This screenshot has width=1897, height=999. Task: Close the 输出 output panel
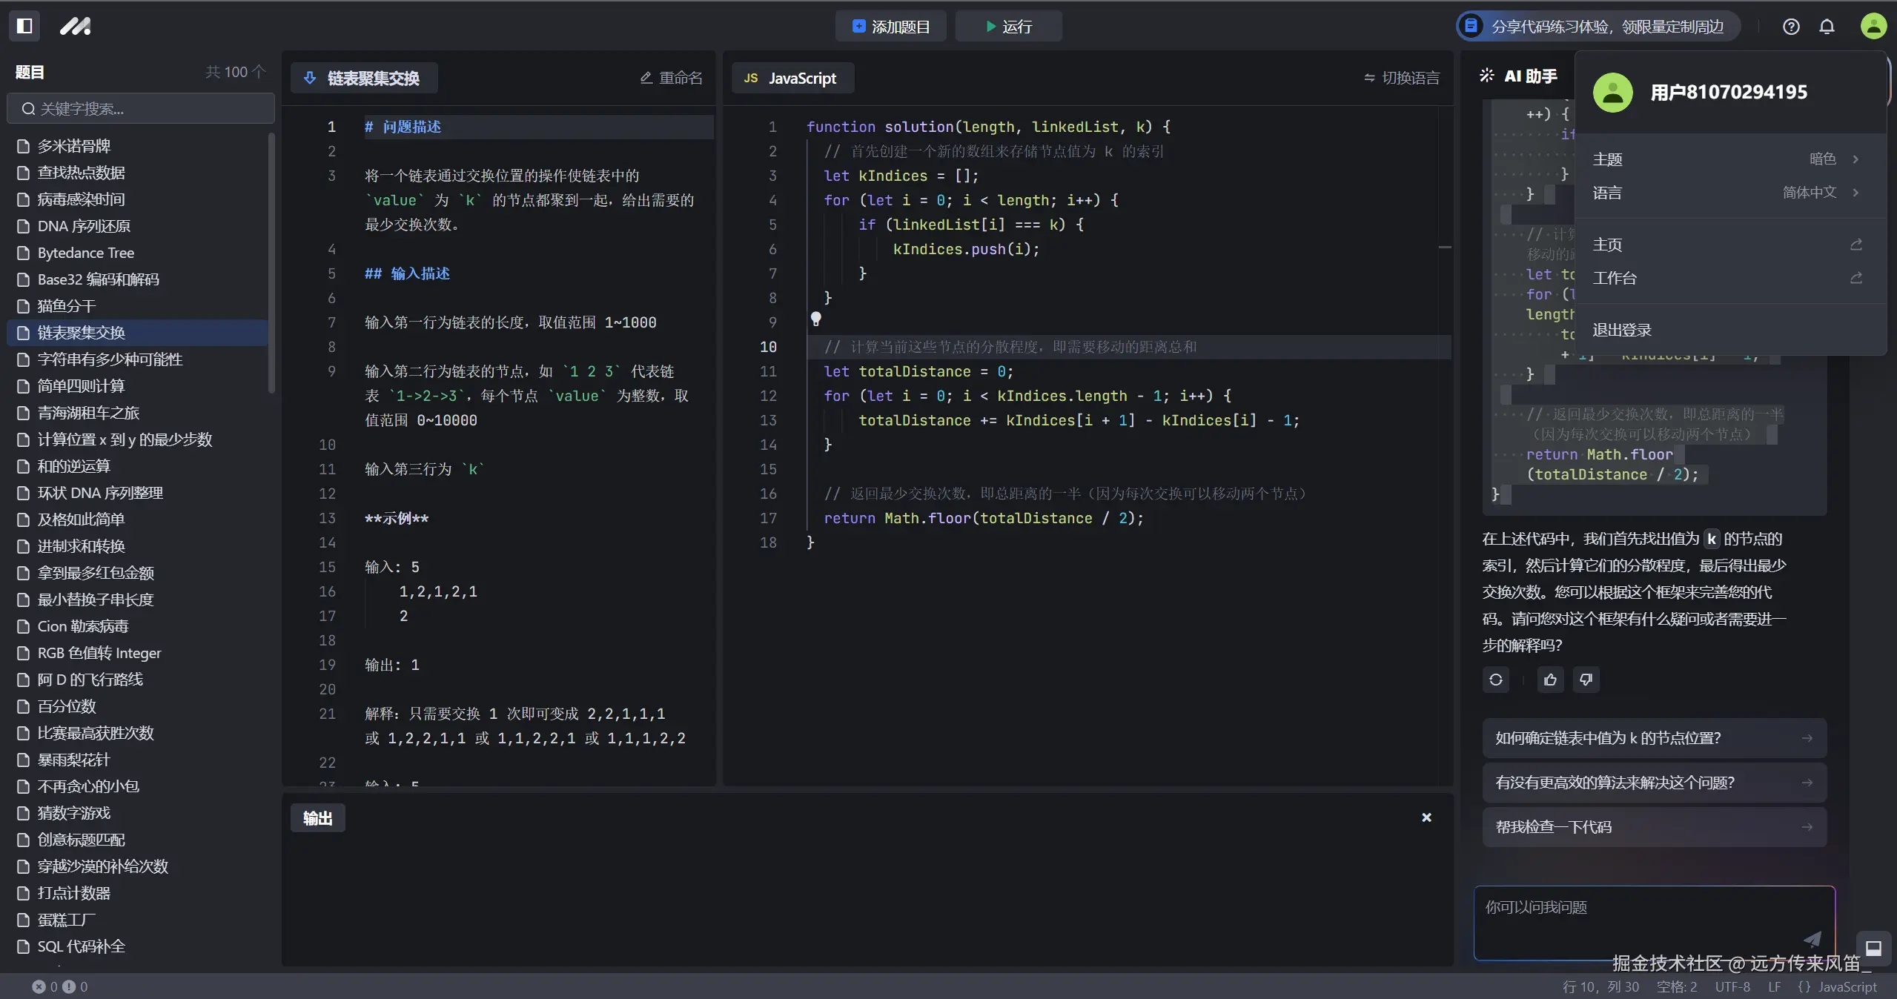pyautogui.click(x=1426, y=817)
